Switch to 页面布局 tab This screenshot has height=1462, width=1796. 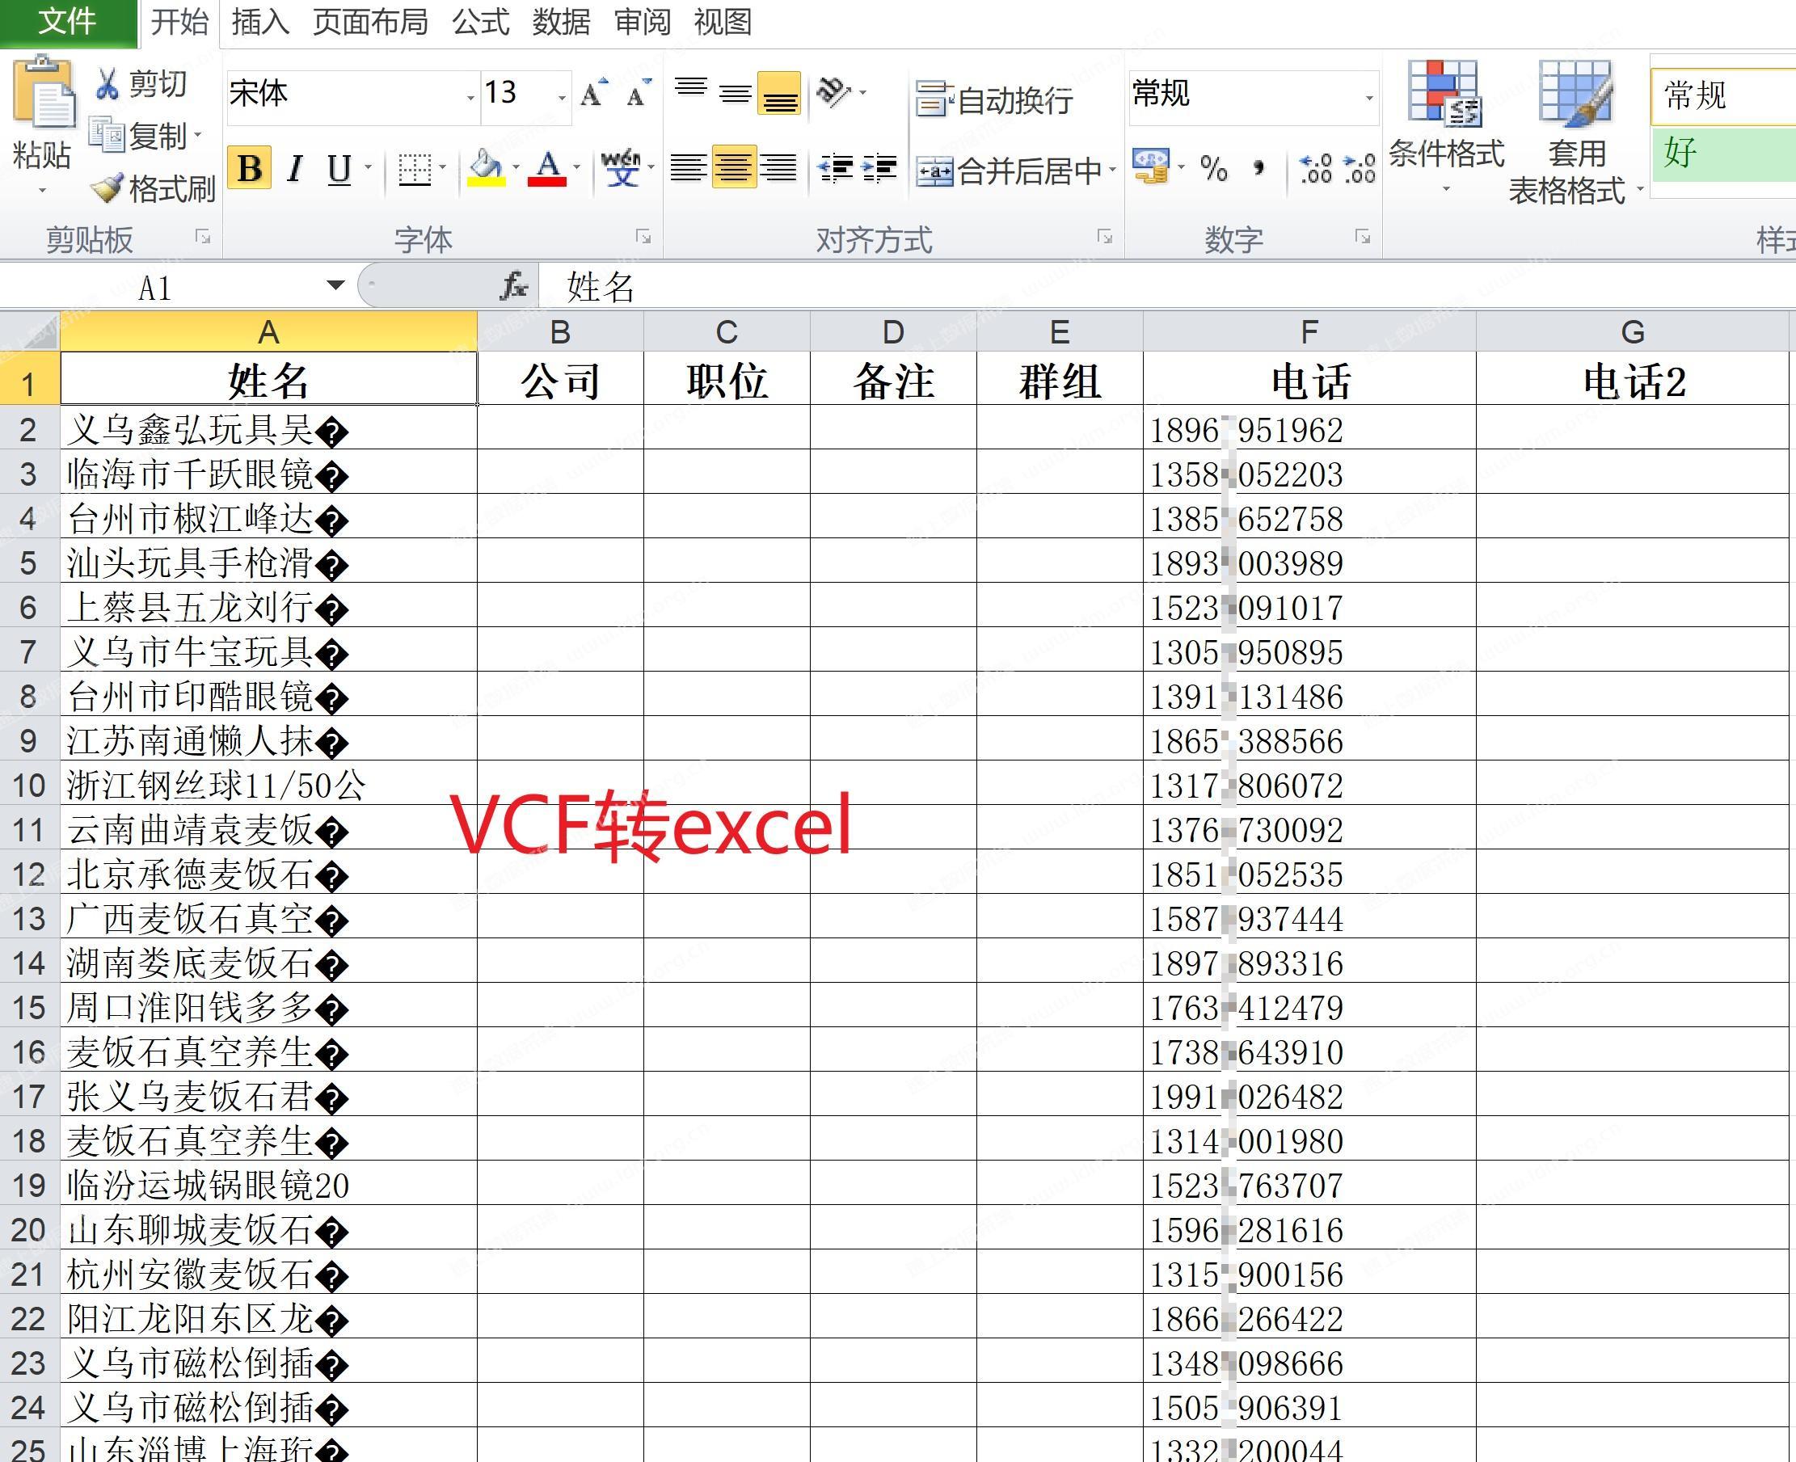370,22
